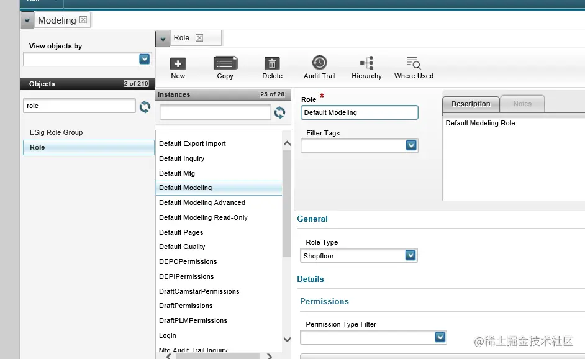Select Default Modeling Advanced instance
This screenshot has height=359, width=585.
(202, 202)
